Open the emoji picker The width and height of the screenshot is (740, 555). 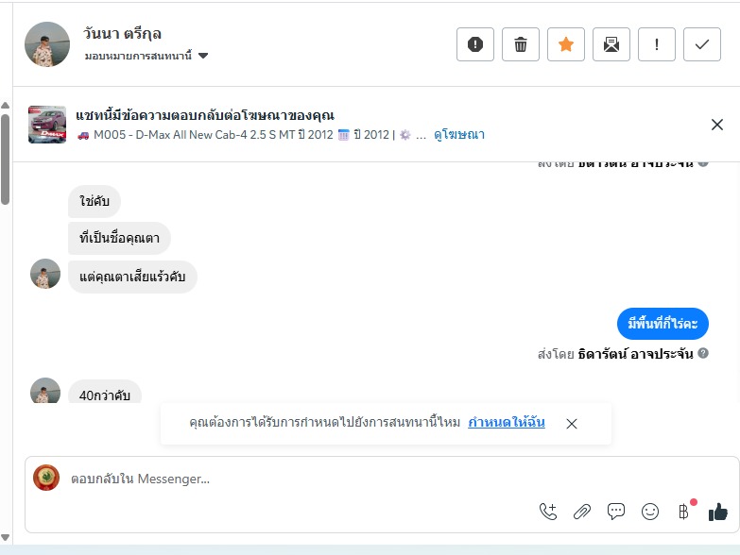[x=650, y=512]
